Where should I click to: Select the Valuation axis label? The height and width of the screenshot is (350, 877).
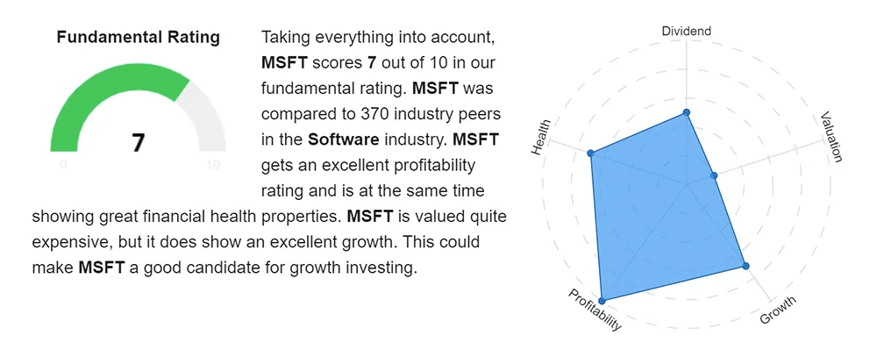coord(831,137)
